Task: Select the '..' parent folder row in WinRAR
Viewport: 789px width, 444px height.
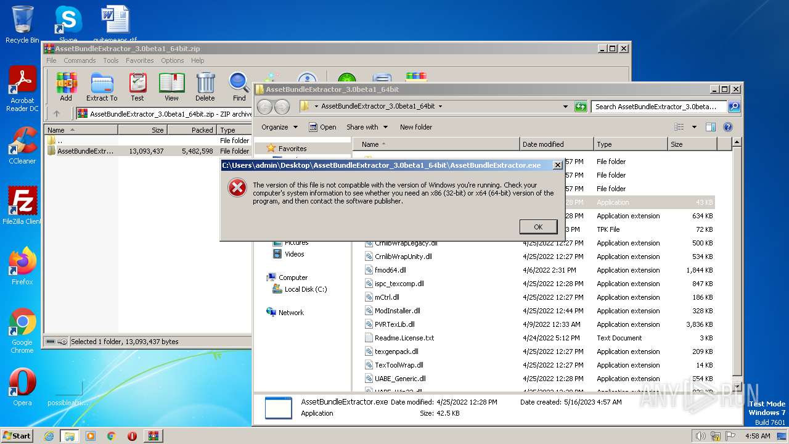Action: click(x=148, y=141)
